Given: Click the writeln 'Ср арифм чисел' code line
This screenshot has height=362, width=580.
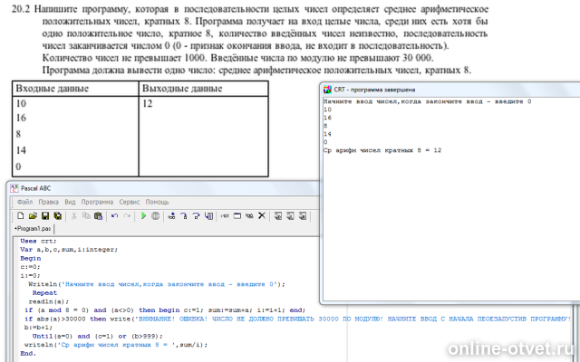Looking at the screenshot, I should 116,345.
